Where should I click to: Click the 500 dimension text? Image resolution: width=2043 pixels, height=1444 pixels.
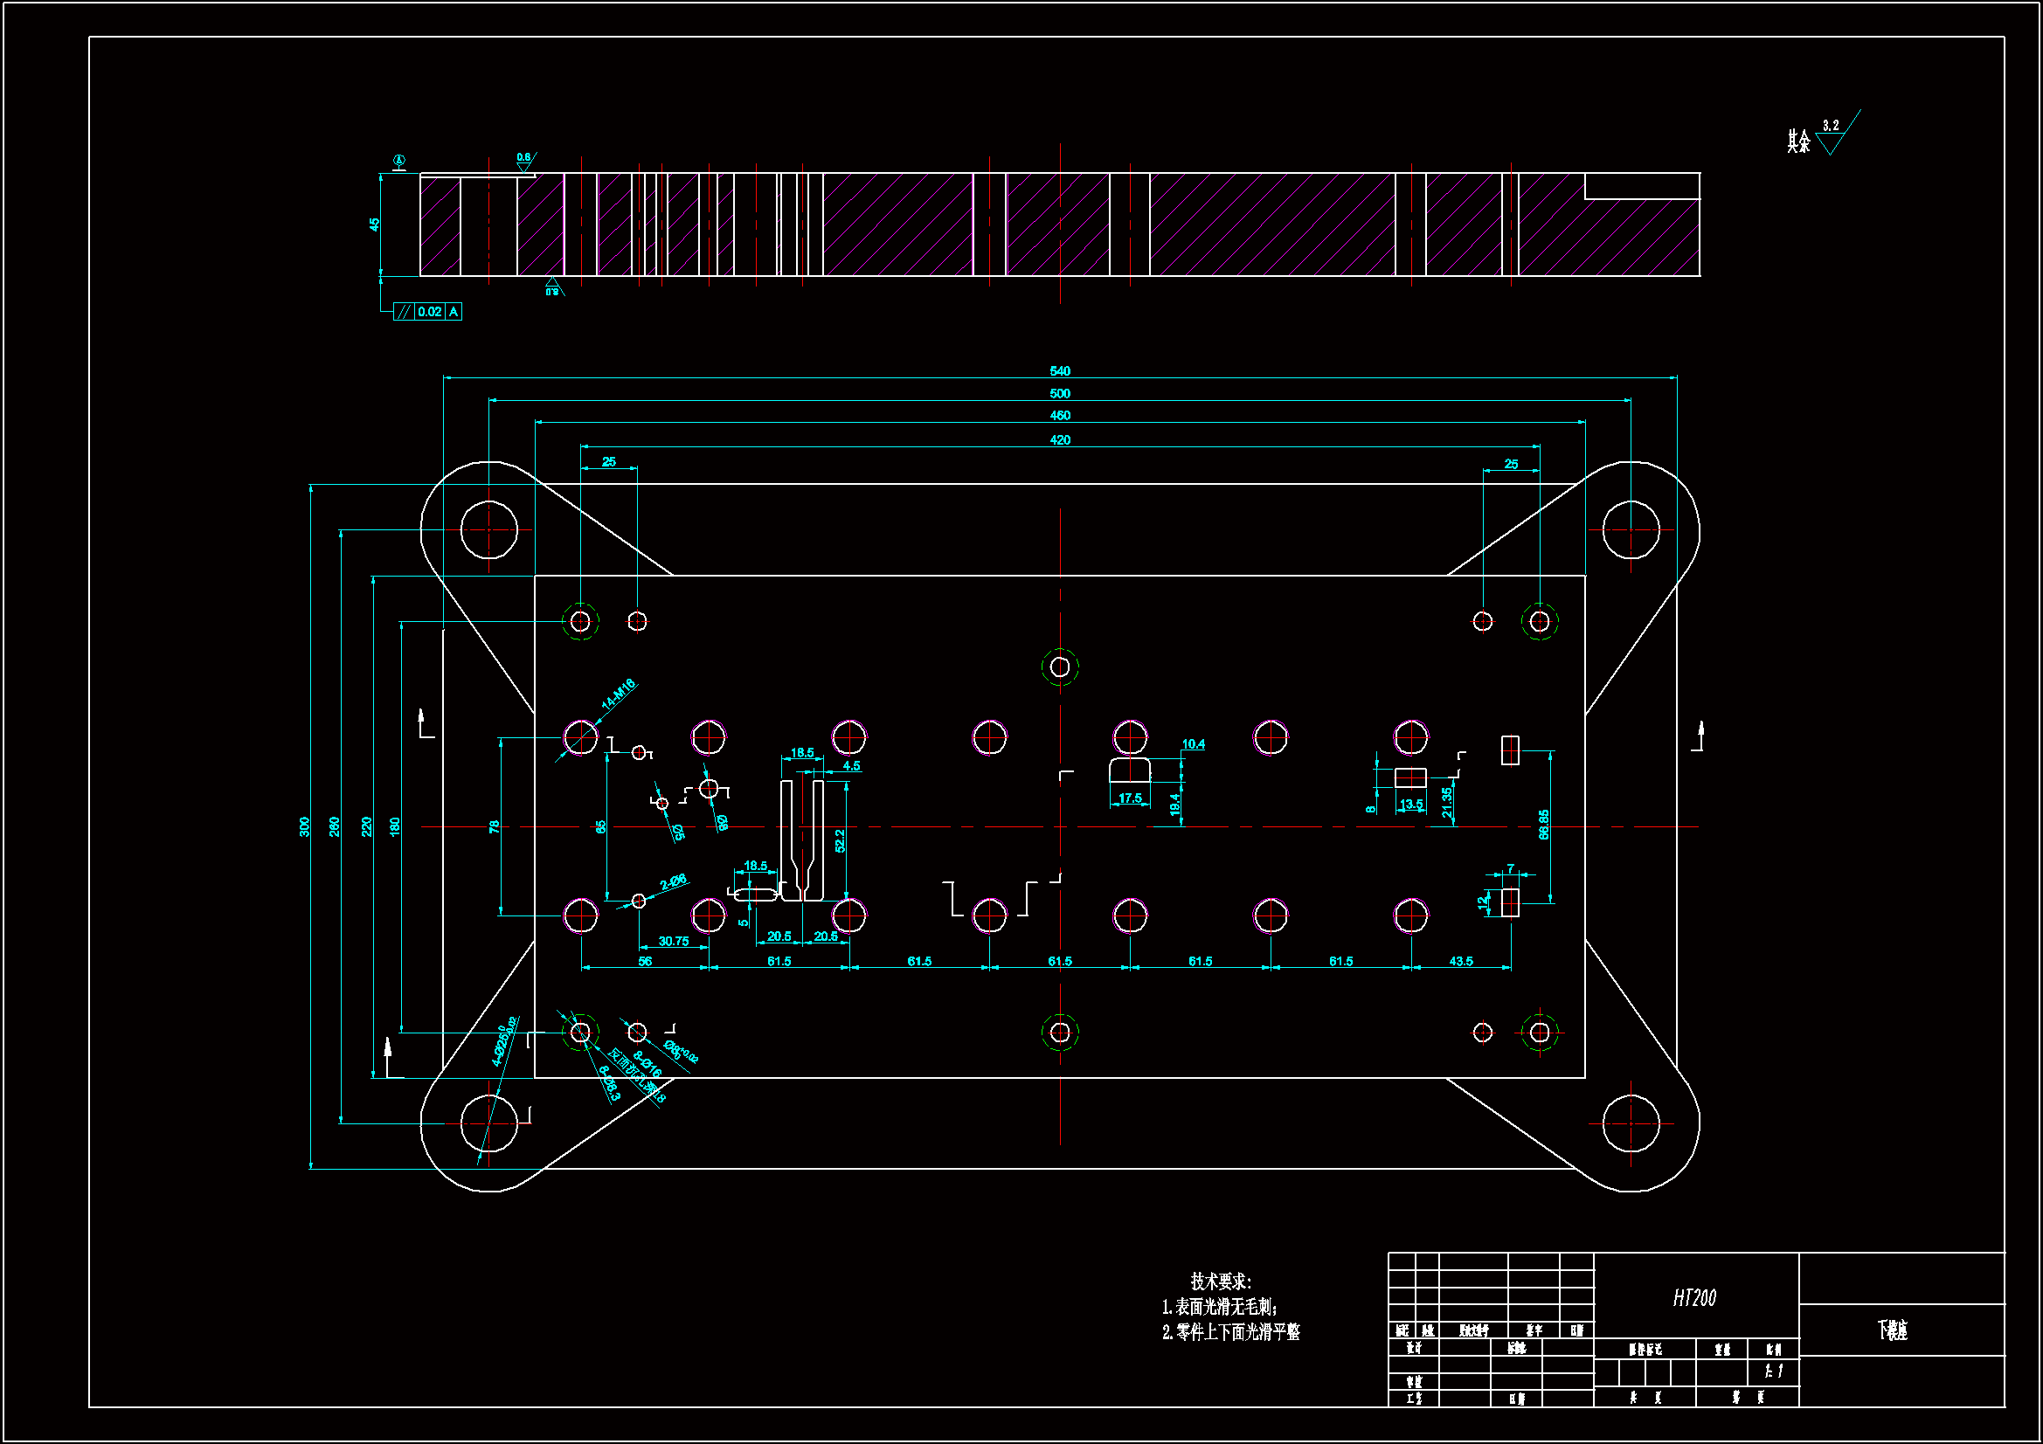tap(1060, 393)
